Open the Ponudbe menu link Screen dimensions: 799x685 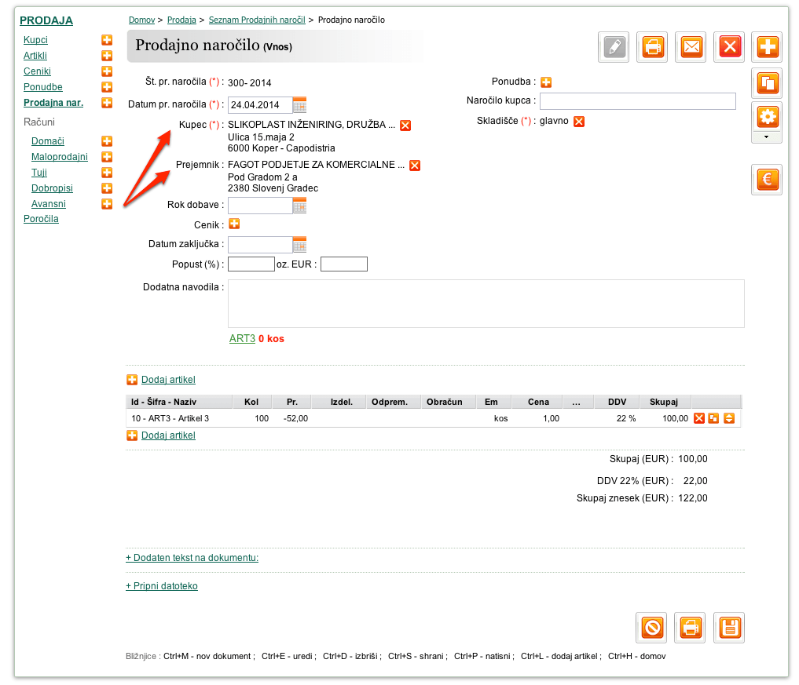pyautogui.click(x=42, y=87)
